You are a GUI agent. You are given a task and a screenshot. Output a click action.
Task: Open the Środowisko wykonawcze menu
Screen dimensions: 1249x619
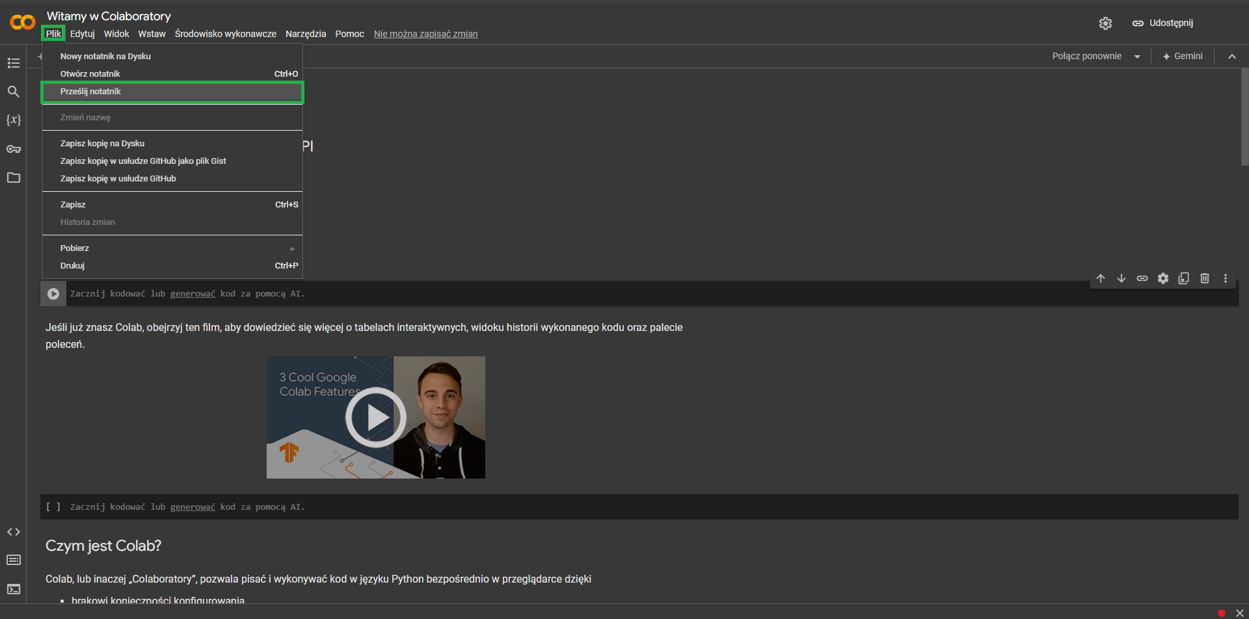(226, 34)
